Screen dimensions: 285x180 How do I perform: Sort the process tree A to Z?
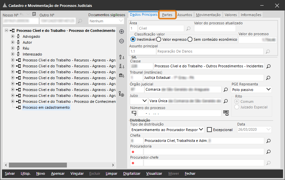point(122,57)
